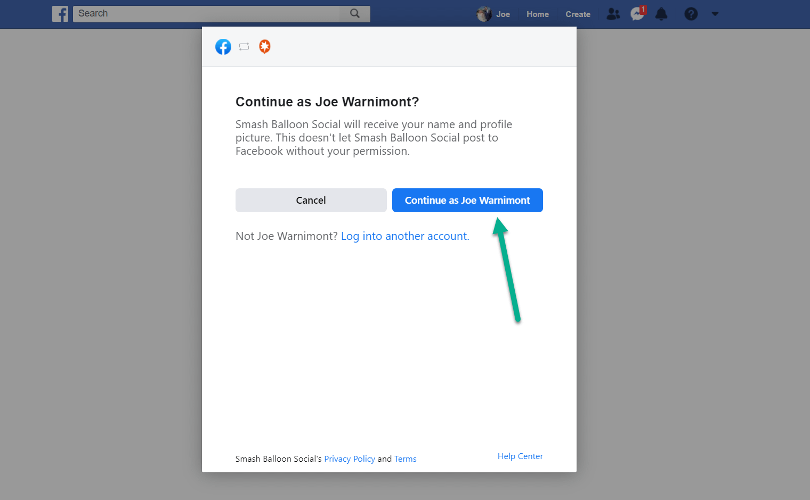Click Continue as Joe Warnimont

coord(467,200)
